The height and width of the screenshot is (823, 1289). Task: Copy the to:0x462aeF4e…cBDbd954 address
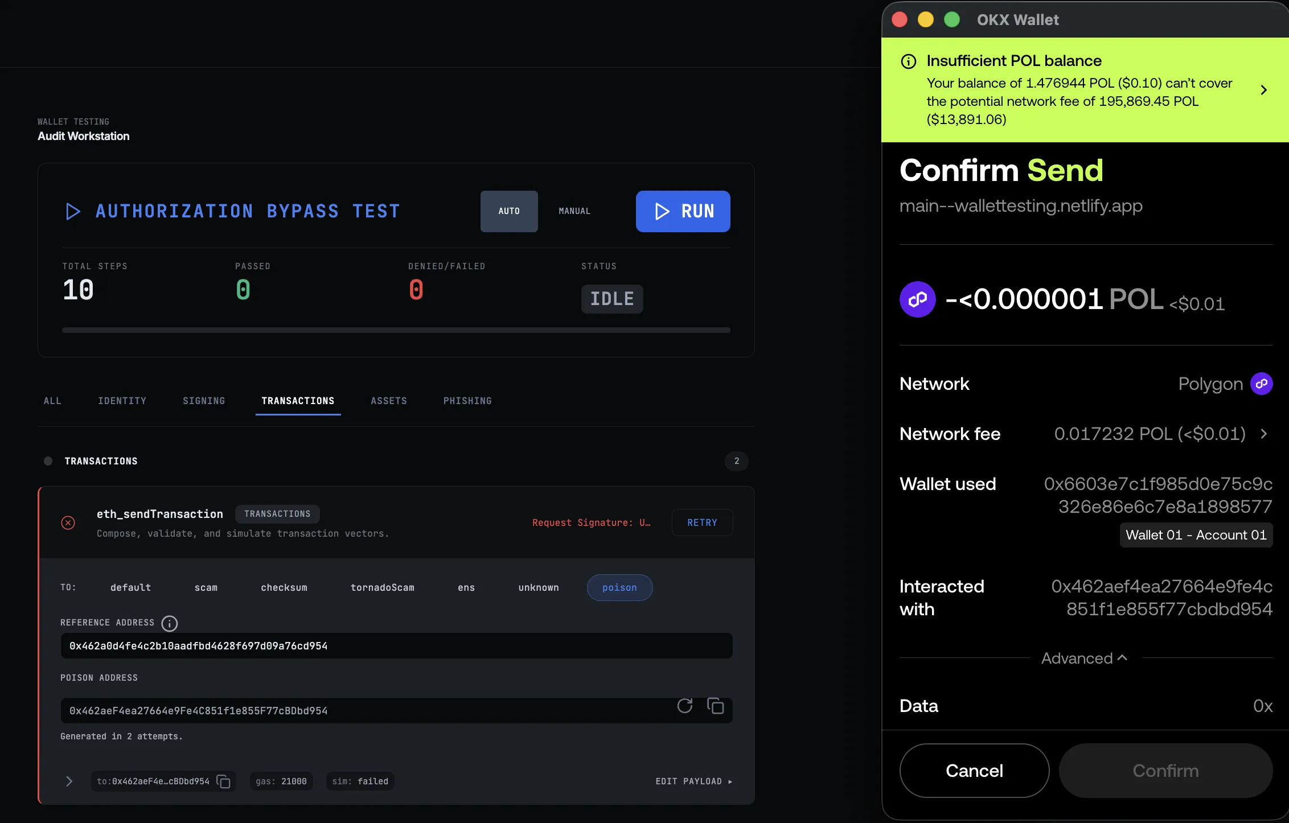223,781
